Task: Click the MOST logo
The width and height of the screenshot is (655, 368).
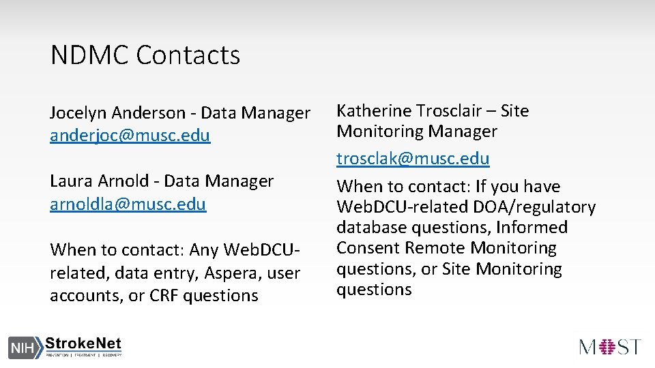Action: 610,347
